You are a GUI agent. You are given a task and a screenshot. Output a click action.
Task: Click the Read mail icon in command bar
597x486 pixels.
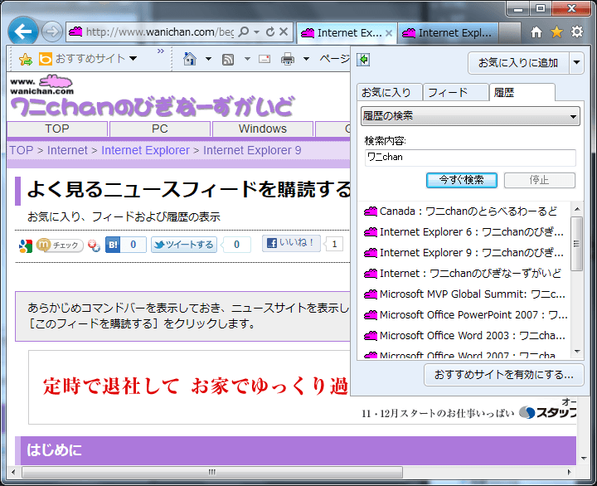265,59
